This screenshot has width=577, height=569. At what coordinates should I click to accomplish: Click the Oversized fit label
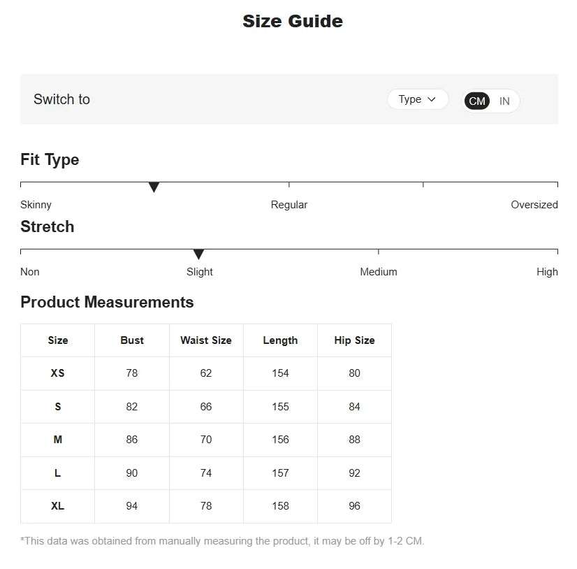(x=534, y=205)
